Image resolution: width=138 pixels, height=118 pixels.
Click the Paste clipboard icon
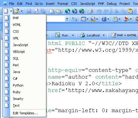[x=130, y=11]
